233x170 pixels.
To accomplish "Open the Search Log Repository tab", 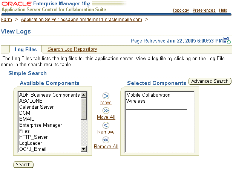I will (72, 49).
